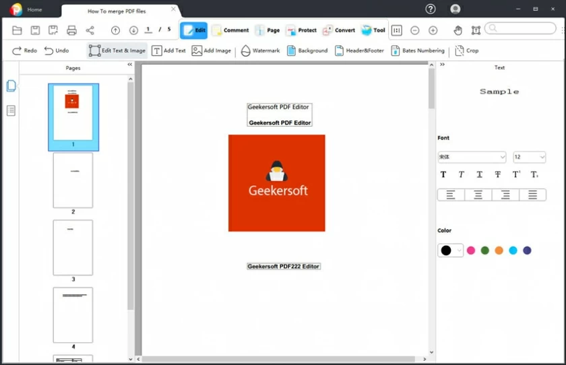
Task: Collapse the Pages panel
Action: coord(129,65)
